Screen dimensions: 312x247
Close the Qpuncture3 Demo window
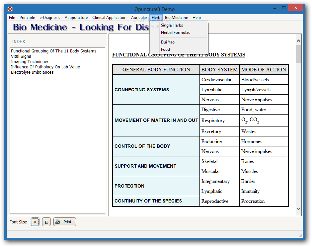click(x=295, y=8)
